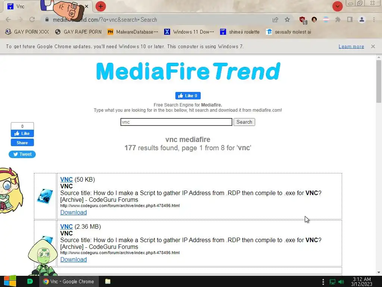Click the '177 results found' text
The width and height of the screenshot is (382, 287).
pos(151,148)
